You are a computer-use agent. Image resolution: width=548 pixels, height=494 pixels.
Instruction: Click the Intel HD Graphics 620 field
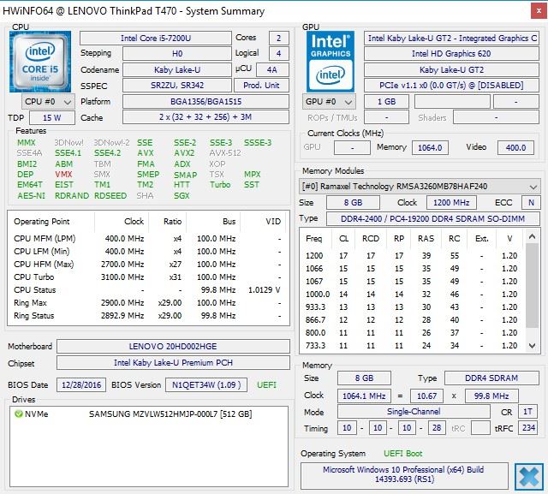451,53
